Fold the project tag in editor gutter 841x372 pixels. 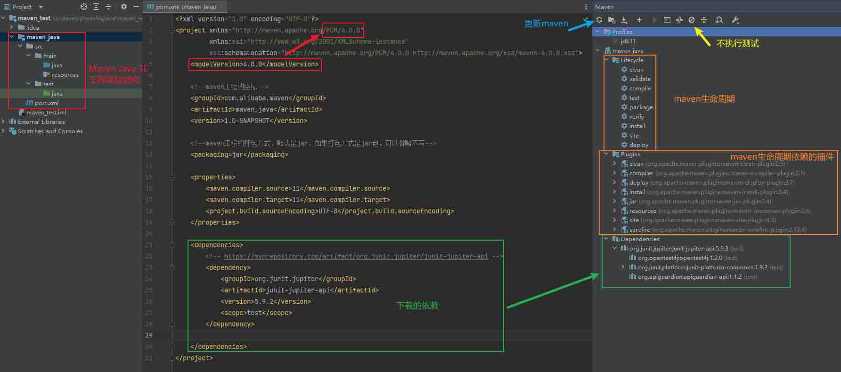click(x=172, y=30)
